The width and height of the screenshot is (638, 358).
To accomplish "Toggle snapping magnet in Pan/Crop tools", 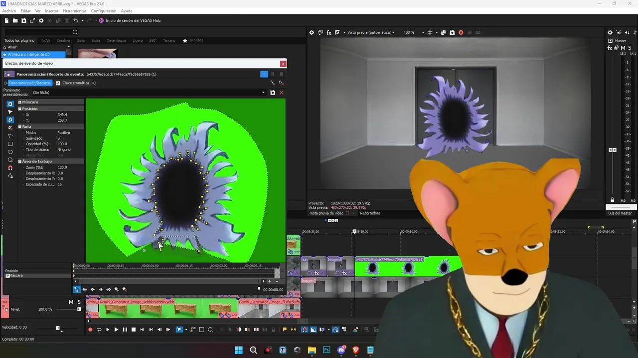I will click(10, 168).
